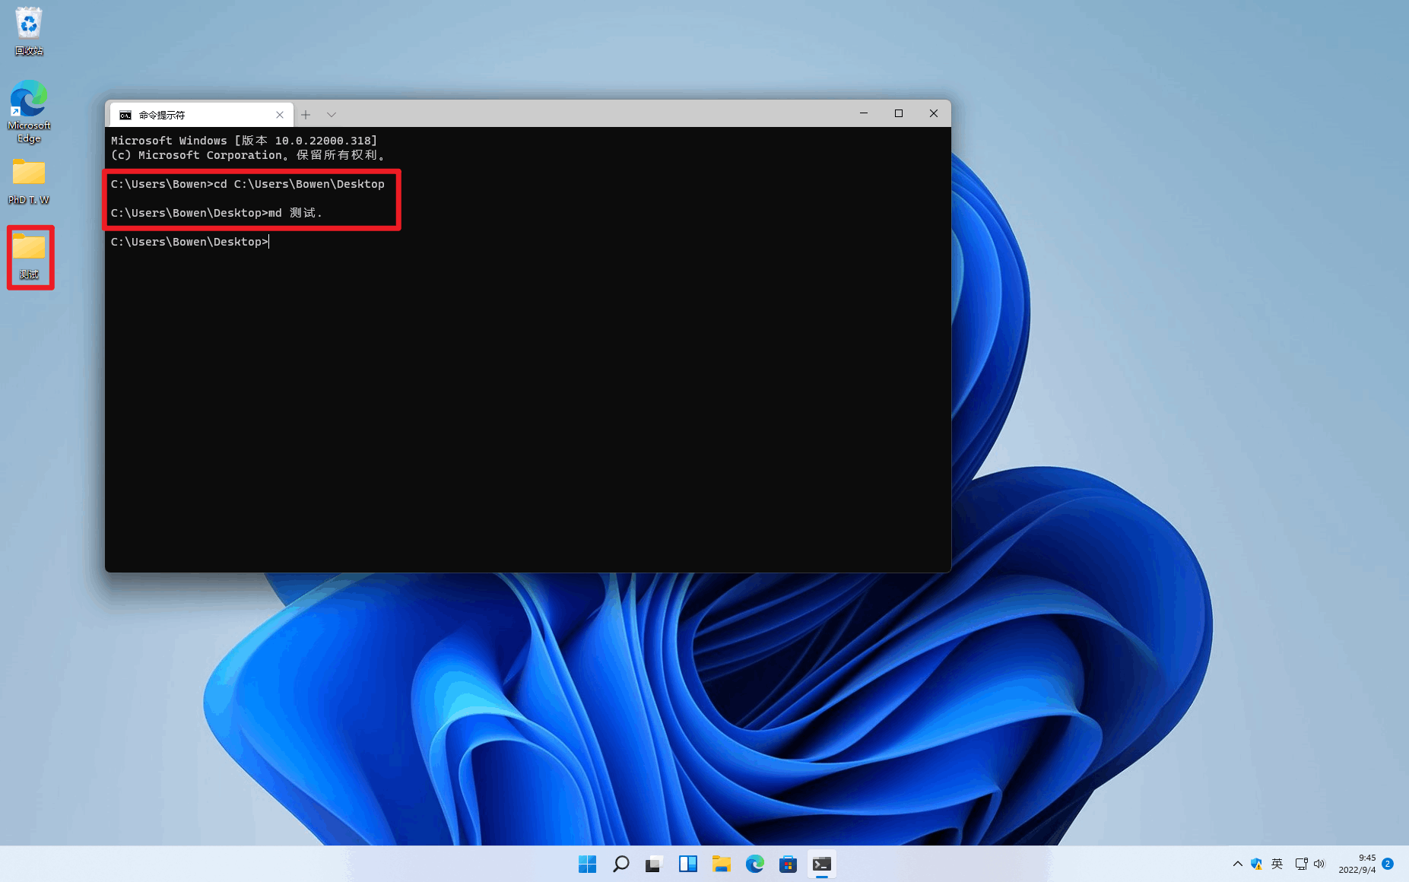Launch File Explorer from taskbar

click(x=721, y=864)
